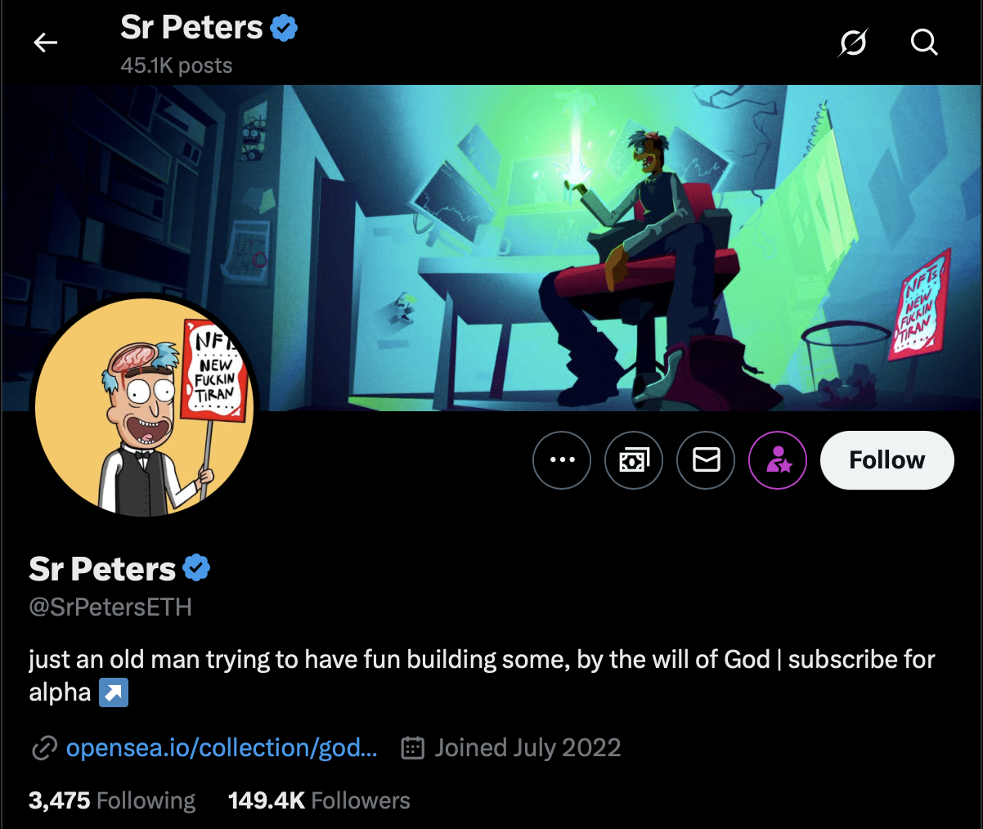Open the Grok profile summary icon

coord(853,43)
